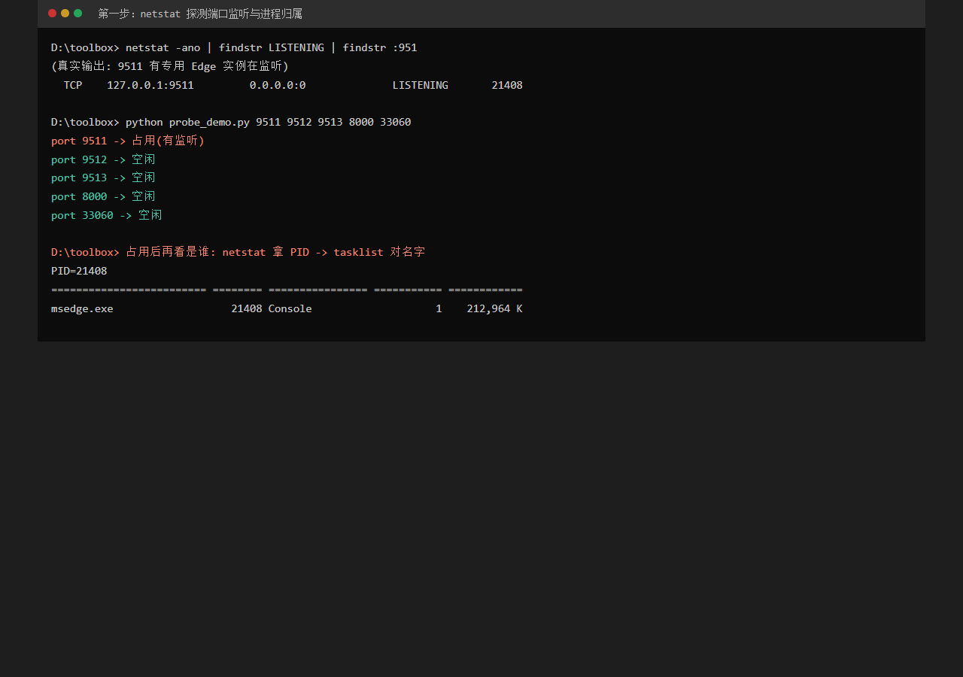The image size is (963, 677).
Task: Click the red tasklist prompt line
Action: pyautogui.click(x=238, y=252)
